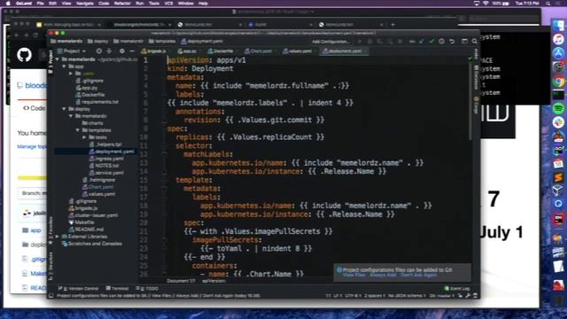
Task: Collapse the memelordz folder under deploy
Action: point(71,116)
